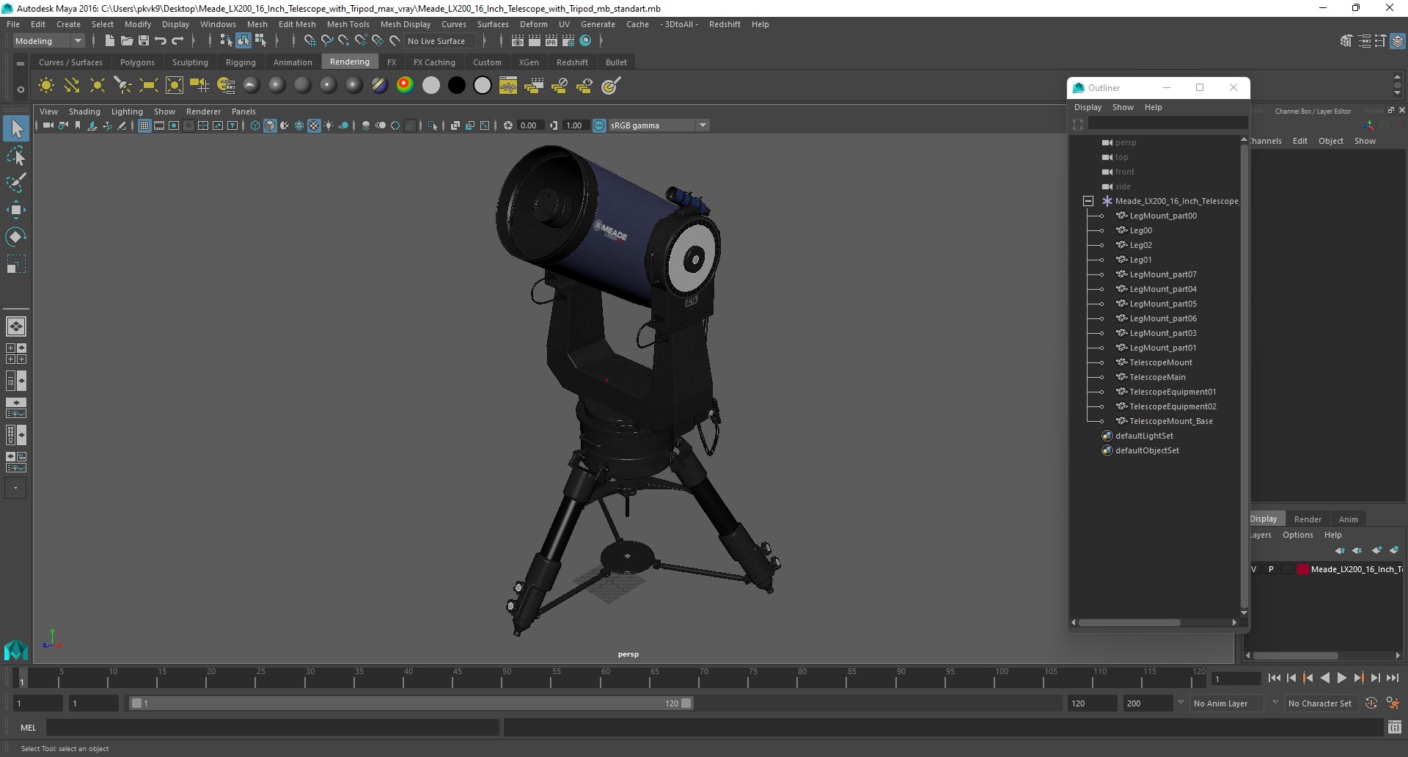This screenshot has width=1408, height=757.
Task: Step forward one frame
Action: click(1375, 679)
